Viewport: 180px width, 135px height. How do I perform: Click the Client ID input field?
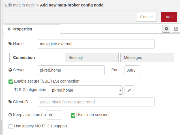click(x=96, y=102)
